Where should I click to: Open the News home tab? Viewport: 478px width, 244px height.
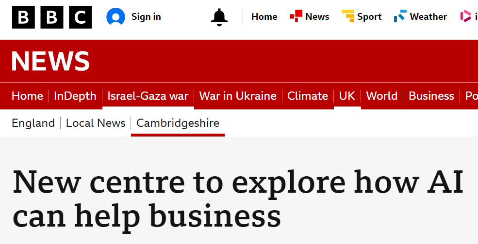click(x=28, y=96)
